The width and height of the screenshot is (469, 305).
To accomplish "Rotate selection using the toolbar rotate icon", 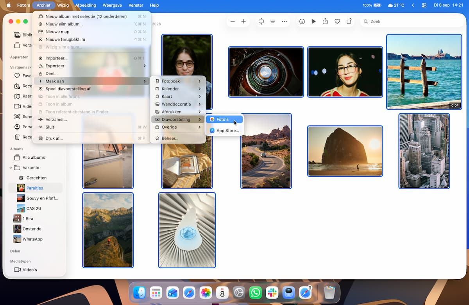I will pyautogui.click(x=349, y=22).
